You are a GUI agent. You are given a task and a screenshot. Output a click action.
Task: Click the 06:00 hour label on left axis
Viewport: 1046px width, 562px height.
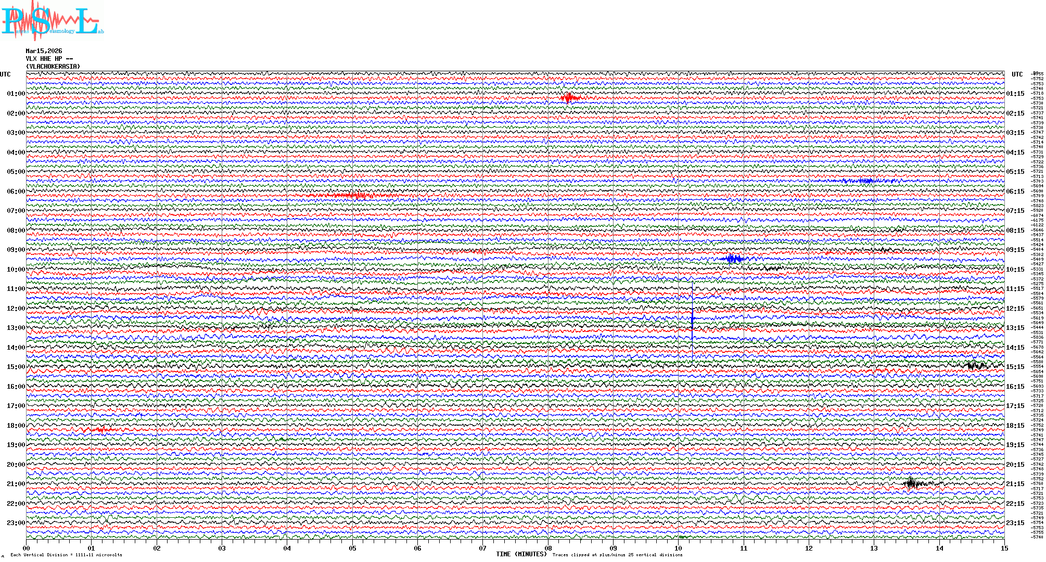16,191
